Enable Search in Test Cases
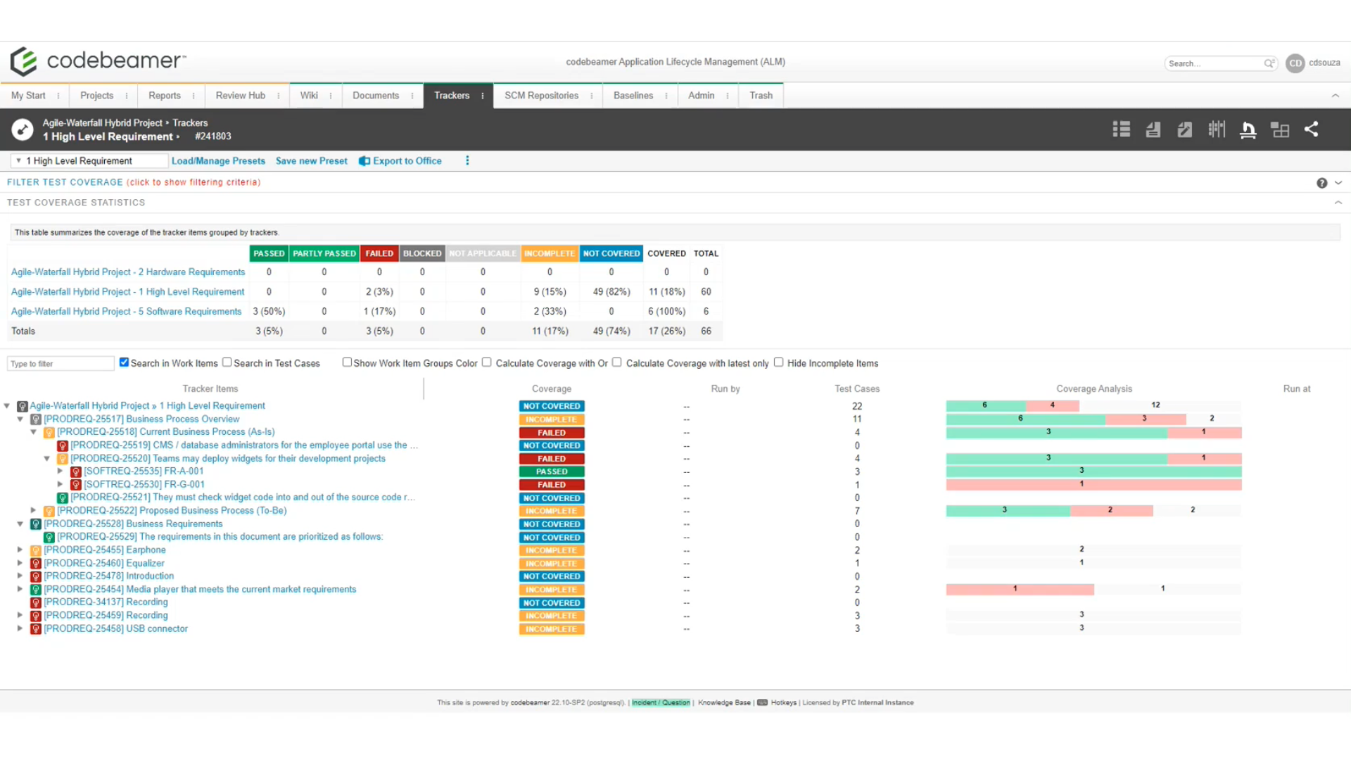This screenshot has width=1351, height=760. click(227, 362)
